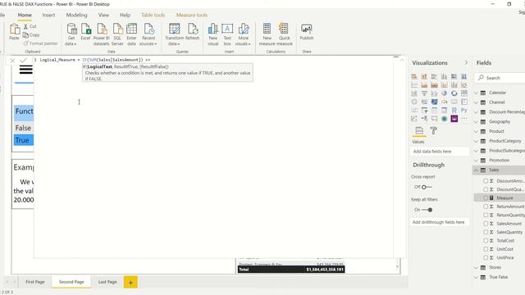
Task: Check the ReturnAmount field checkbox
Action: [486, 206]
